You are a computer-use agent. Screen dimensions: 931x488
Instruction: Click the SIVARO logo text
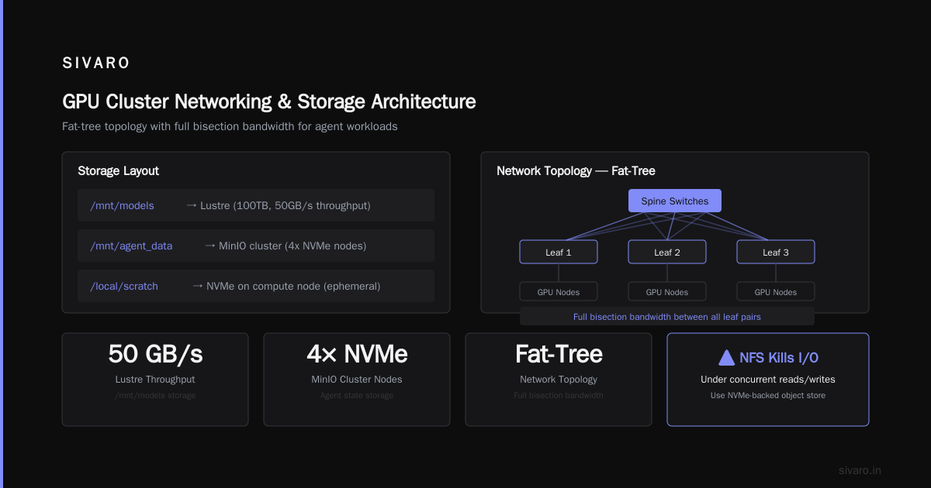(96, 64)
